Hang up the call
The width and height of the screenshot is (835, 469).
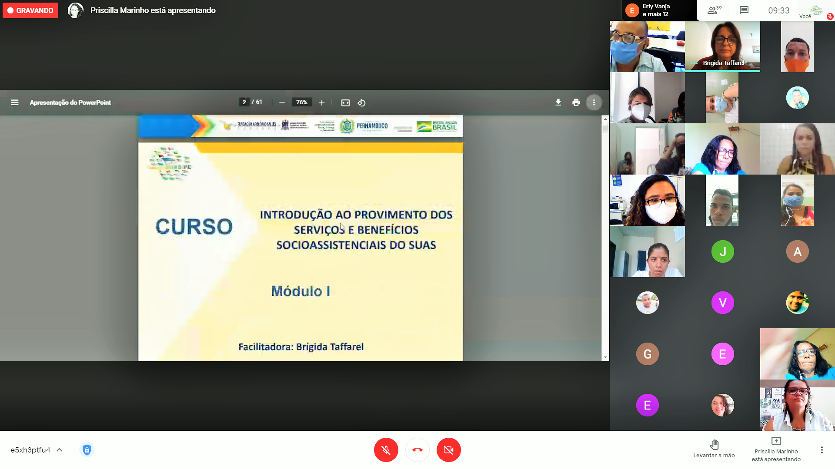417,450
